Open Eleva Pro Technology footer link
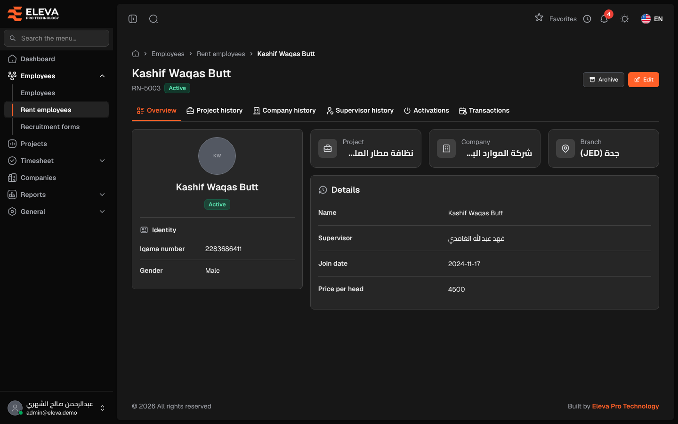Viewport: 678px width, 424px height. pyautogui.click(x=625, y=406)
